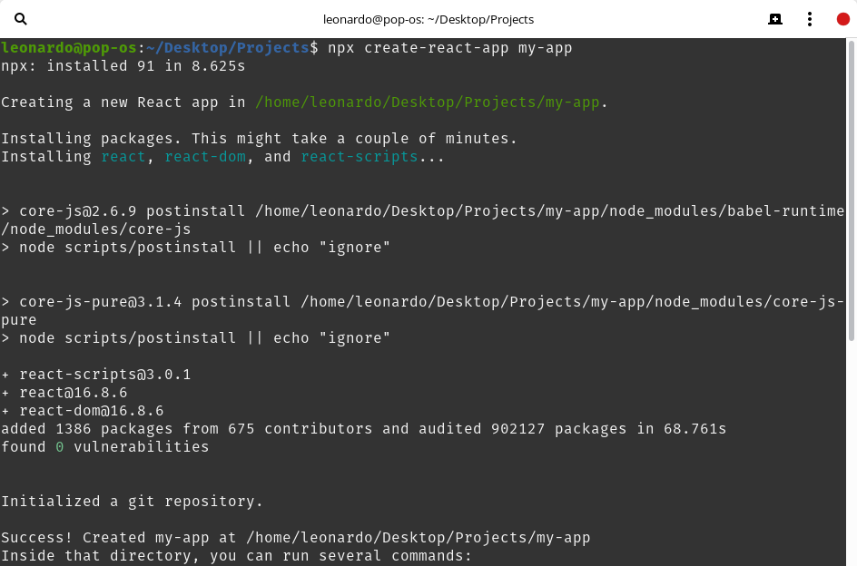The width and height of the screenshot is (857, 566).
Task: Click the + react@16.8.6 line
Action: tap(64, 392)
